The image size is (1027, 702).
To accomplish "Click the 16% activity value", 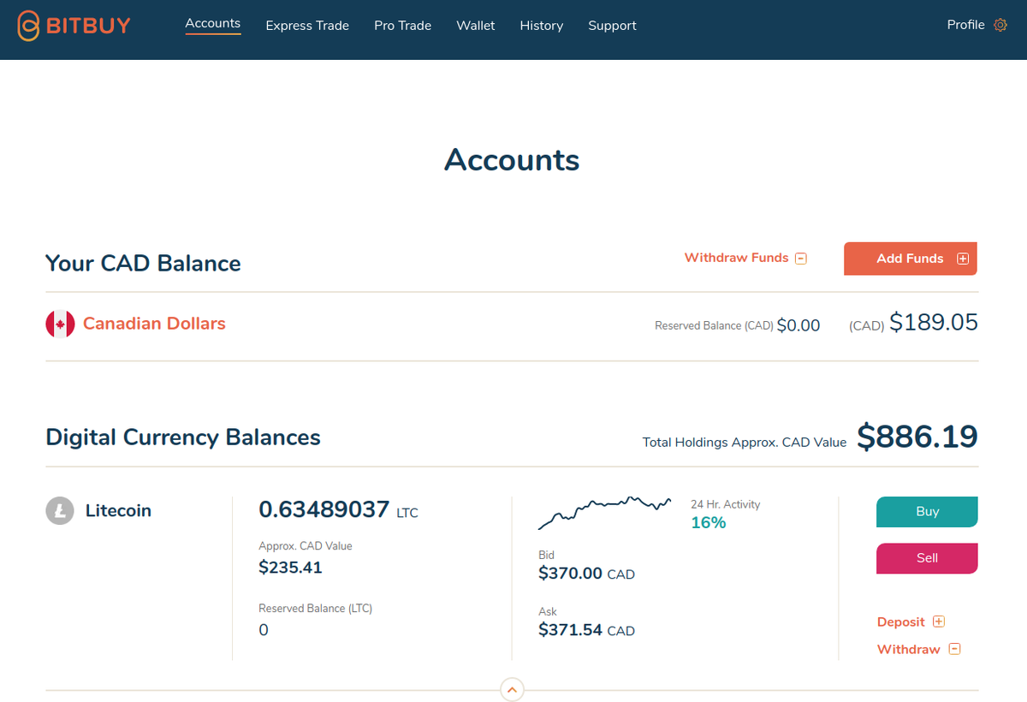I will [x=709, y=522].
